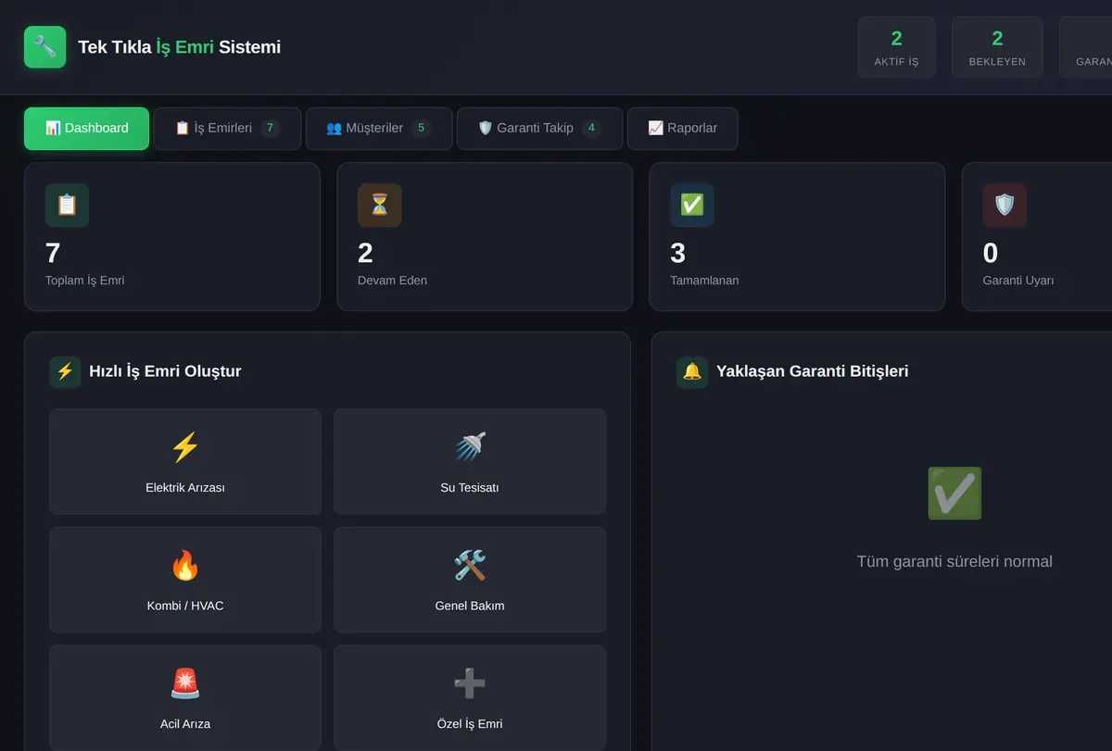Click the shield icon above Garanti Uyarı
This screenshot has height=751, width=1112.
pos(1005,206)
